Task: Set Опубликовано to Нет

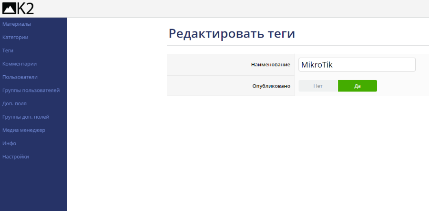Action: click(318, 86)
